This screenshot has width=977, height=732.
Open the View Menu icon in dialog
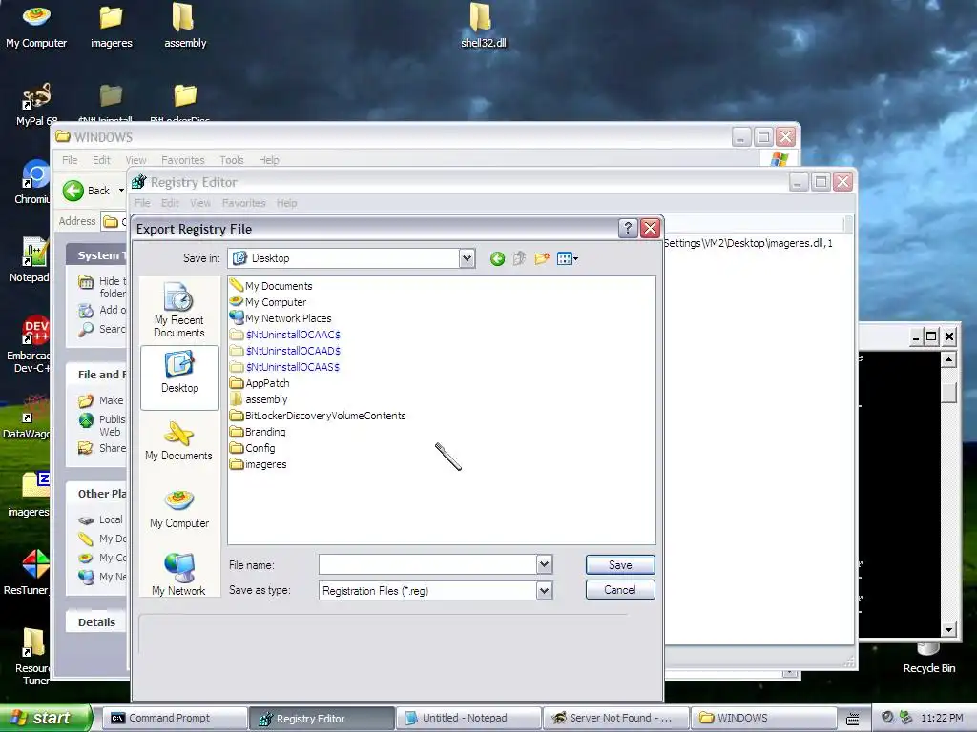(567, 258)
